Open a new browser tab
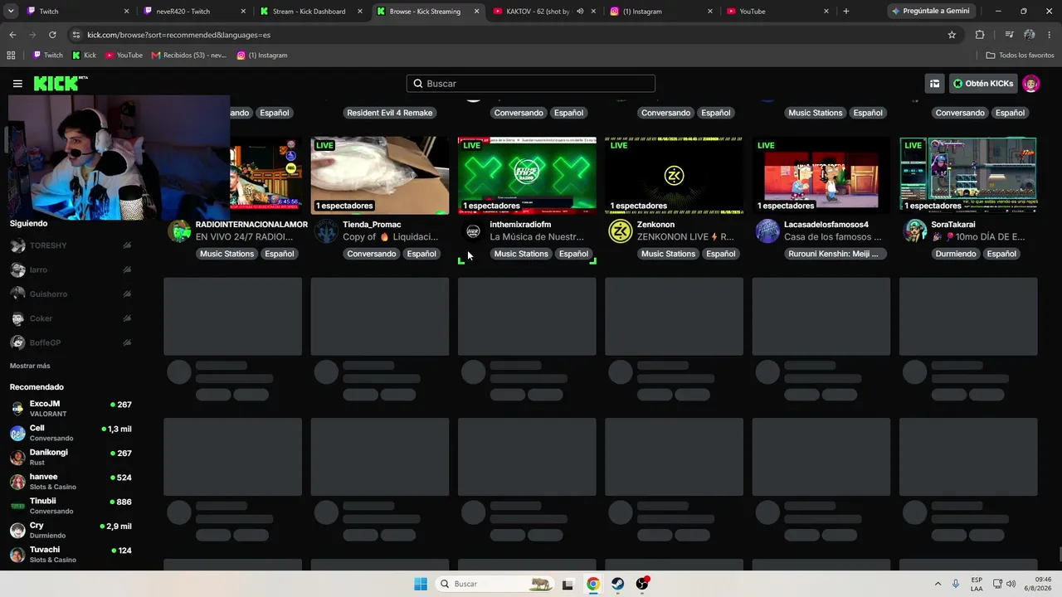1062x597 pixels. pyautogui.click(x=845, y=12)
